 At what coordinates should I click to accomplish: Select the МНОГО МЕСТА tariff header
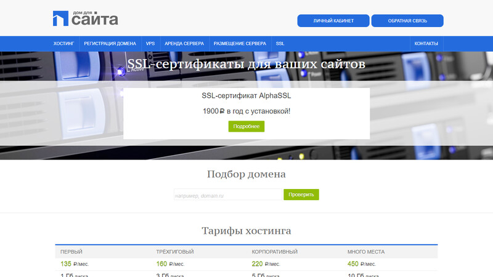pyautogui.click(x=366, y=252)
